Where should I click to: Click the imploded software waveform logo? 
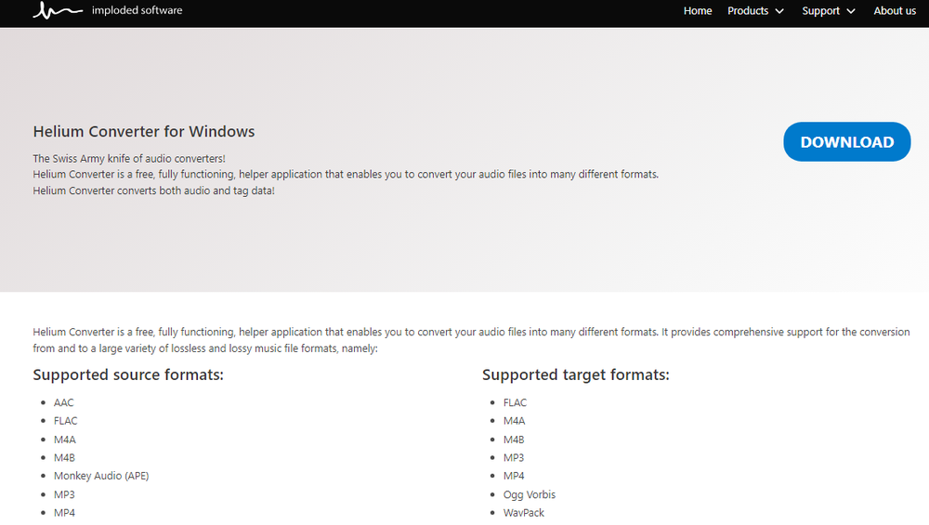[58, 10]
